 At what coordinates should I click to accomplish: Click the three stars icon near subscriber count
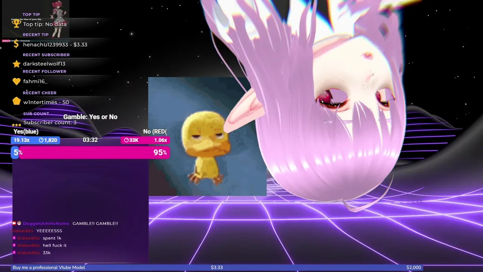pyautogui.click(x=16, y=125)
